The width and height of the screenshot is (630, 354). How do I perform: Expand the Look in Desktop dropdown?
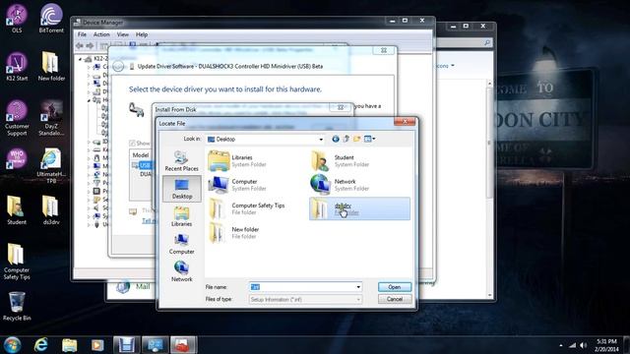coord(321,140)
